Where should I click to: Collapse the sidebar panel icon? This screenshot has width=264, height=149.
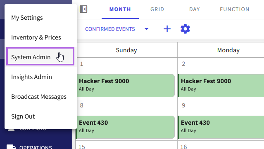[83, 9]
